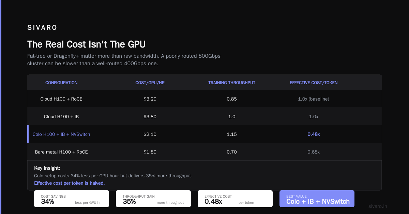The image size is (409, 214).
Task: Click the COST/GPU/HR column header
Action: 150,83
